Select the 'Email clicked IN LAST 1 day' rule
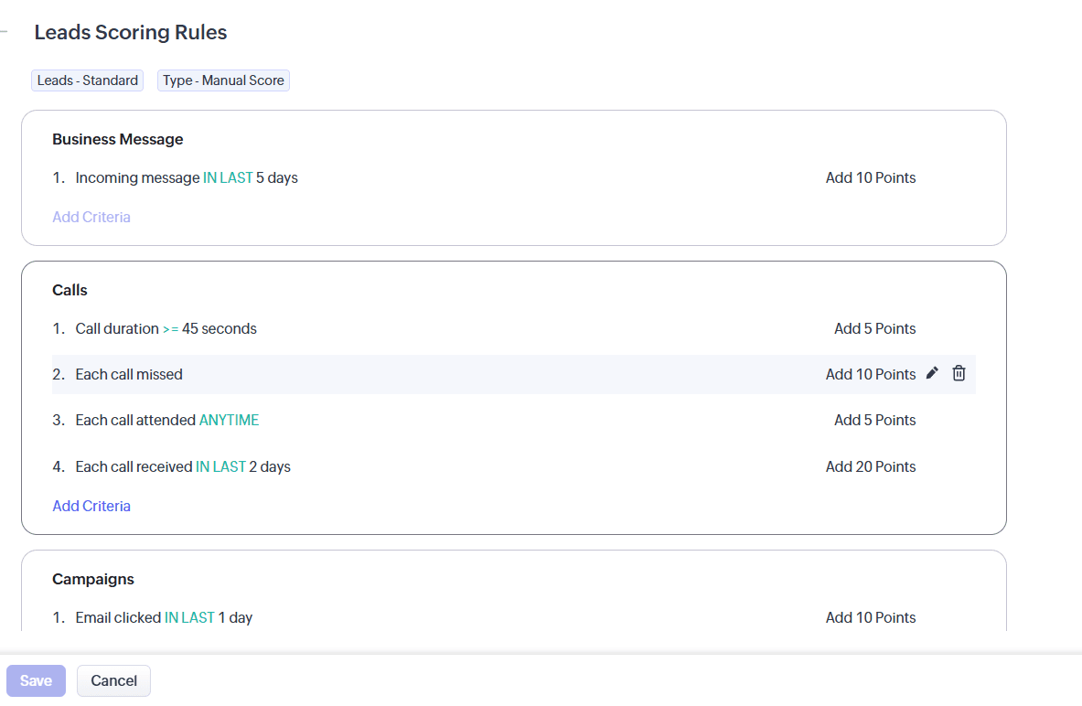The width and height of the screenshot is (1082, 706). tap(164, 617)
